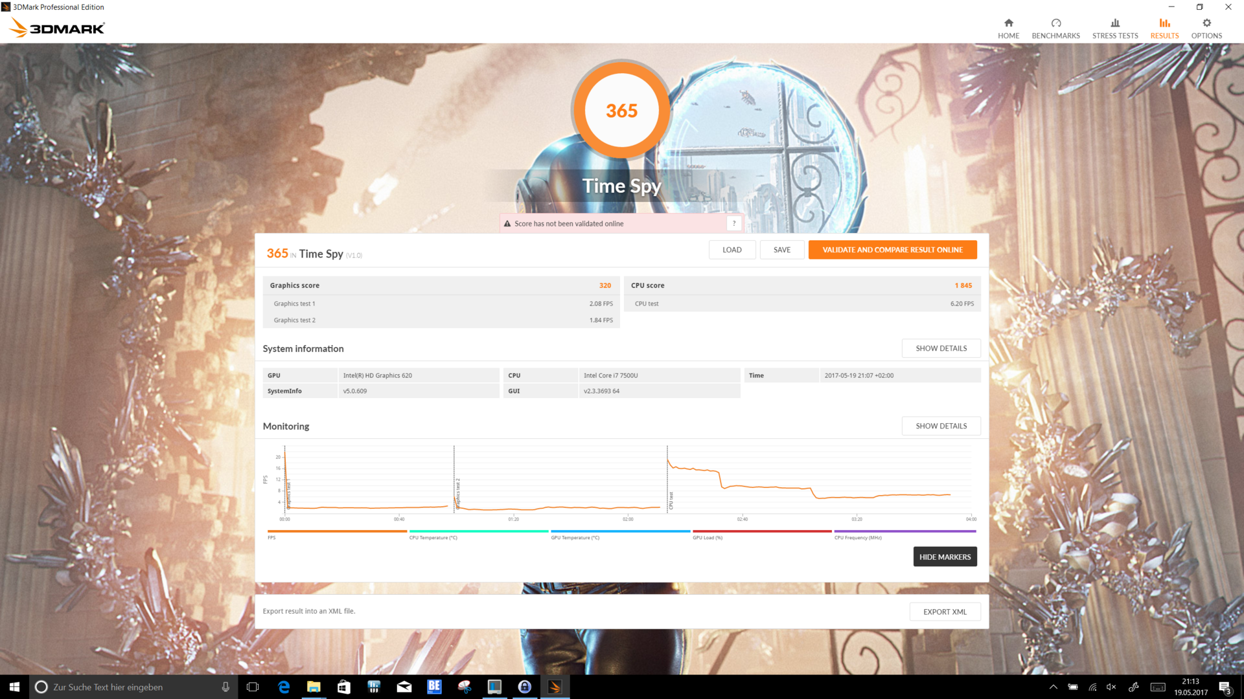Show details for Monitoring section
This screenshot has height=699, width=1244.
click(x=941, y=426)
